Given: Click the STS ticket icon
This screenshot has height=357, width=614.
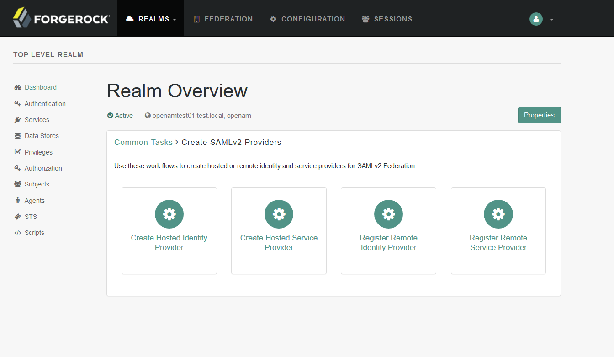Looking at the screenshot, I should (18, 217).
